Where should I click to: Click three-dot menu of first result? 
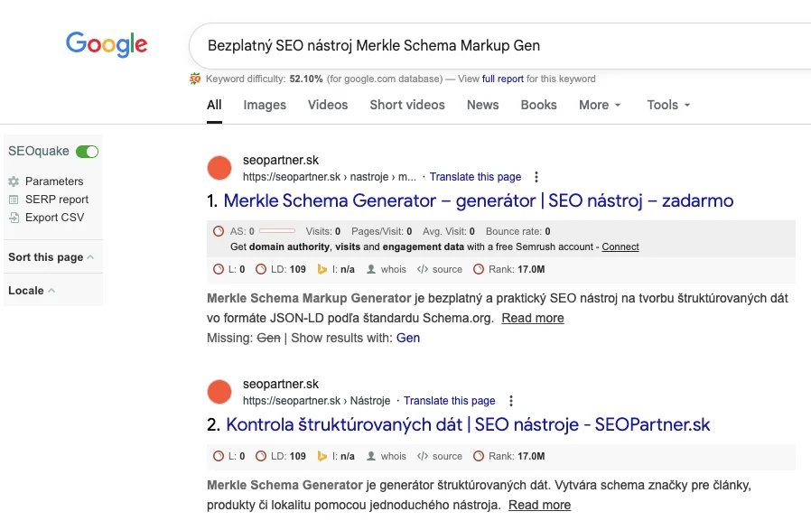pyautogui.click(x=536, y=177)
